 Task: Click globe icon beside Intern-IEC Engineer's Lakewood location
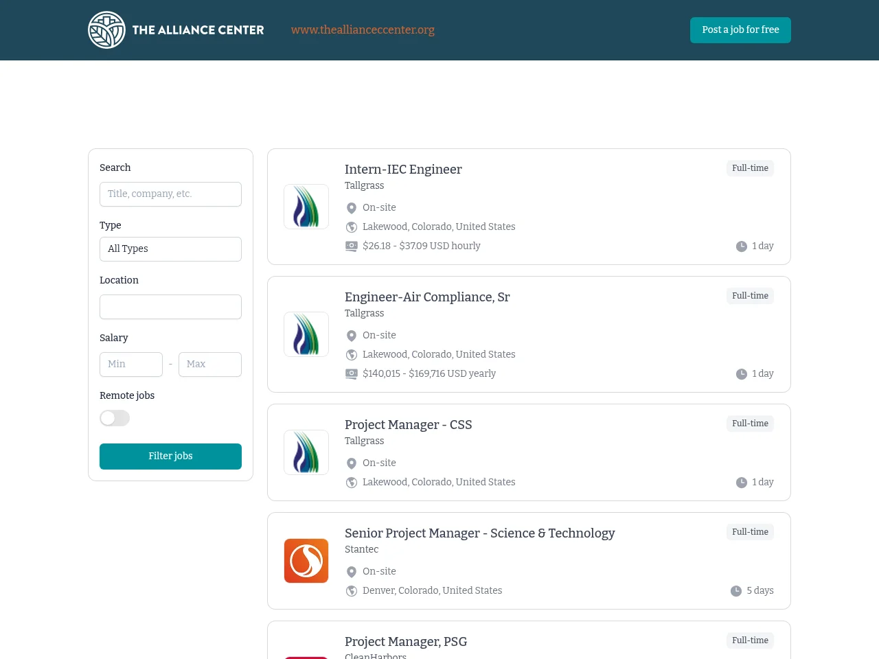click(x=352, y=227)
